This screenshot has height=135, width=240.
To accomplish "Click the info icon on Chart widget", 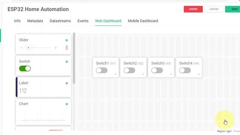I will (x=67, y=104).
